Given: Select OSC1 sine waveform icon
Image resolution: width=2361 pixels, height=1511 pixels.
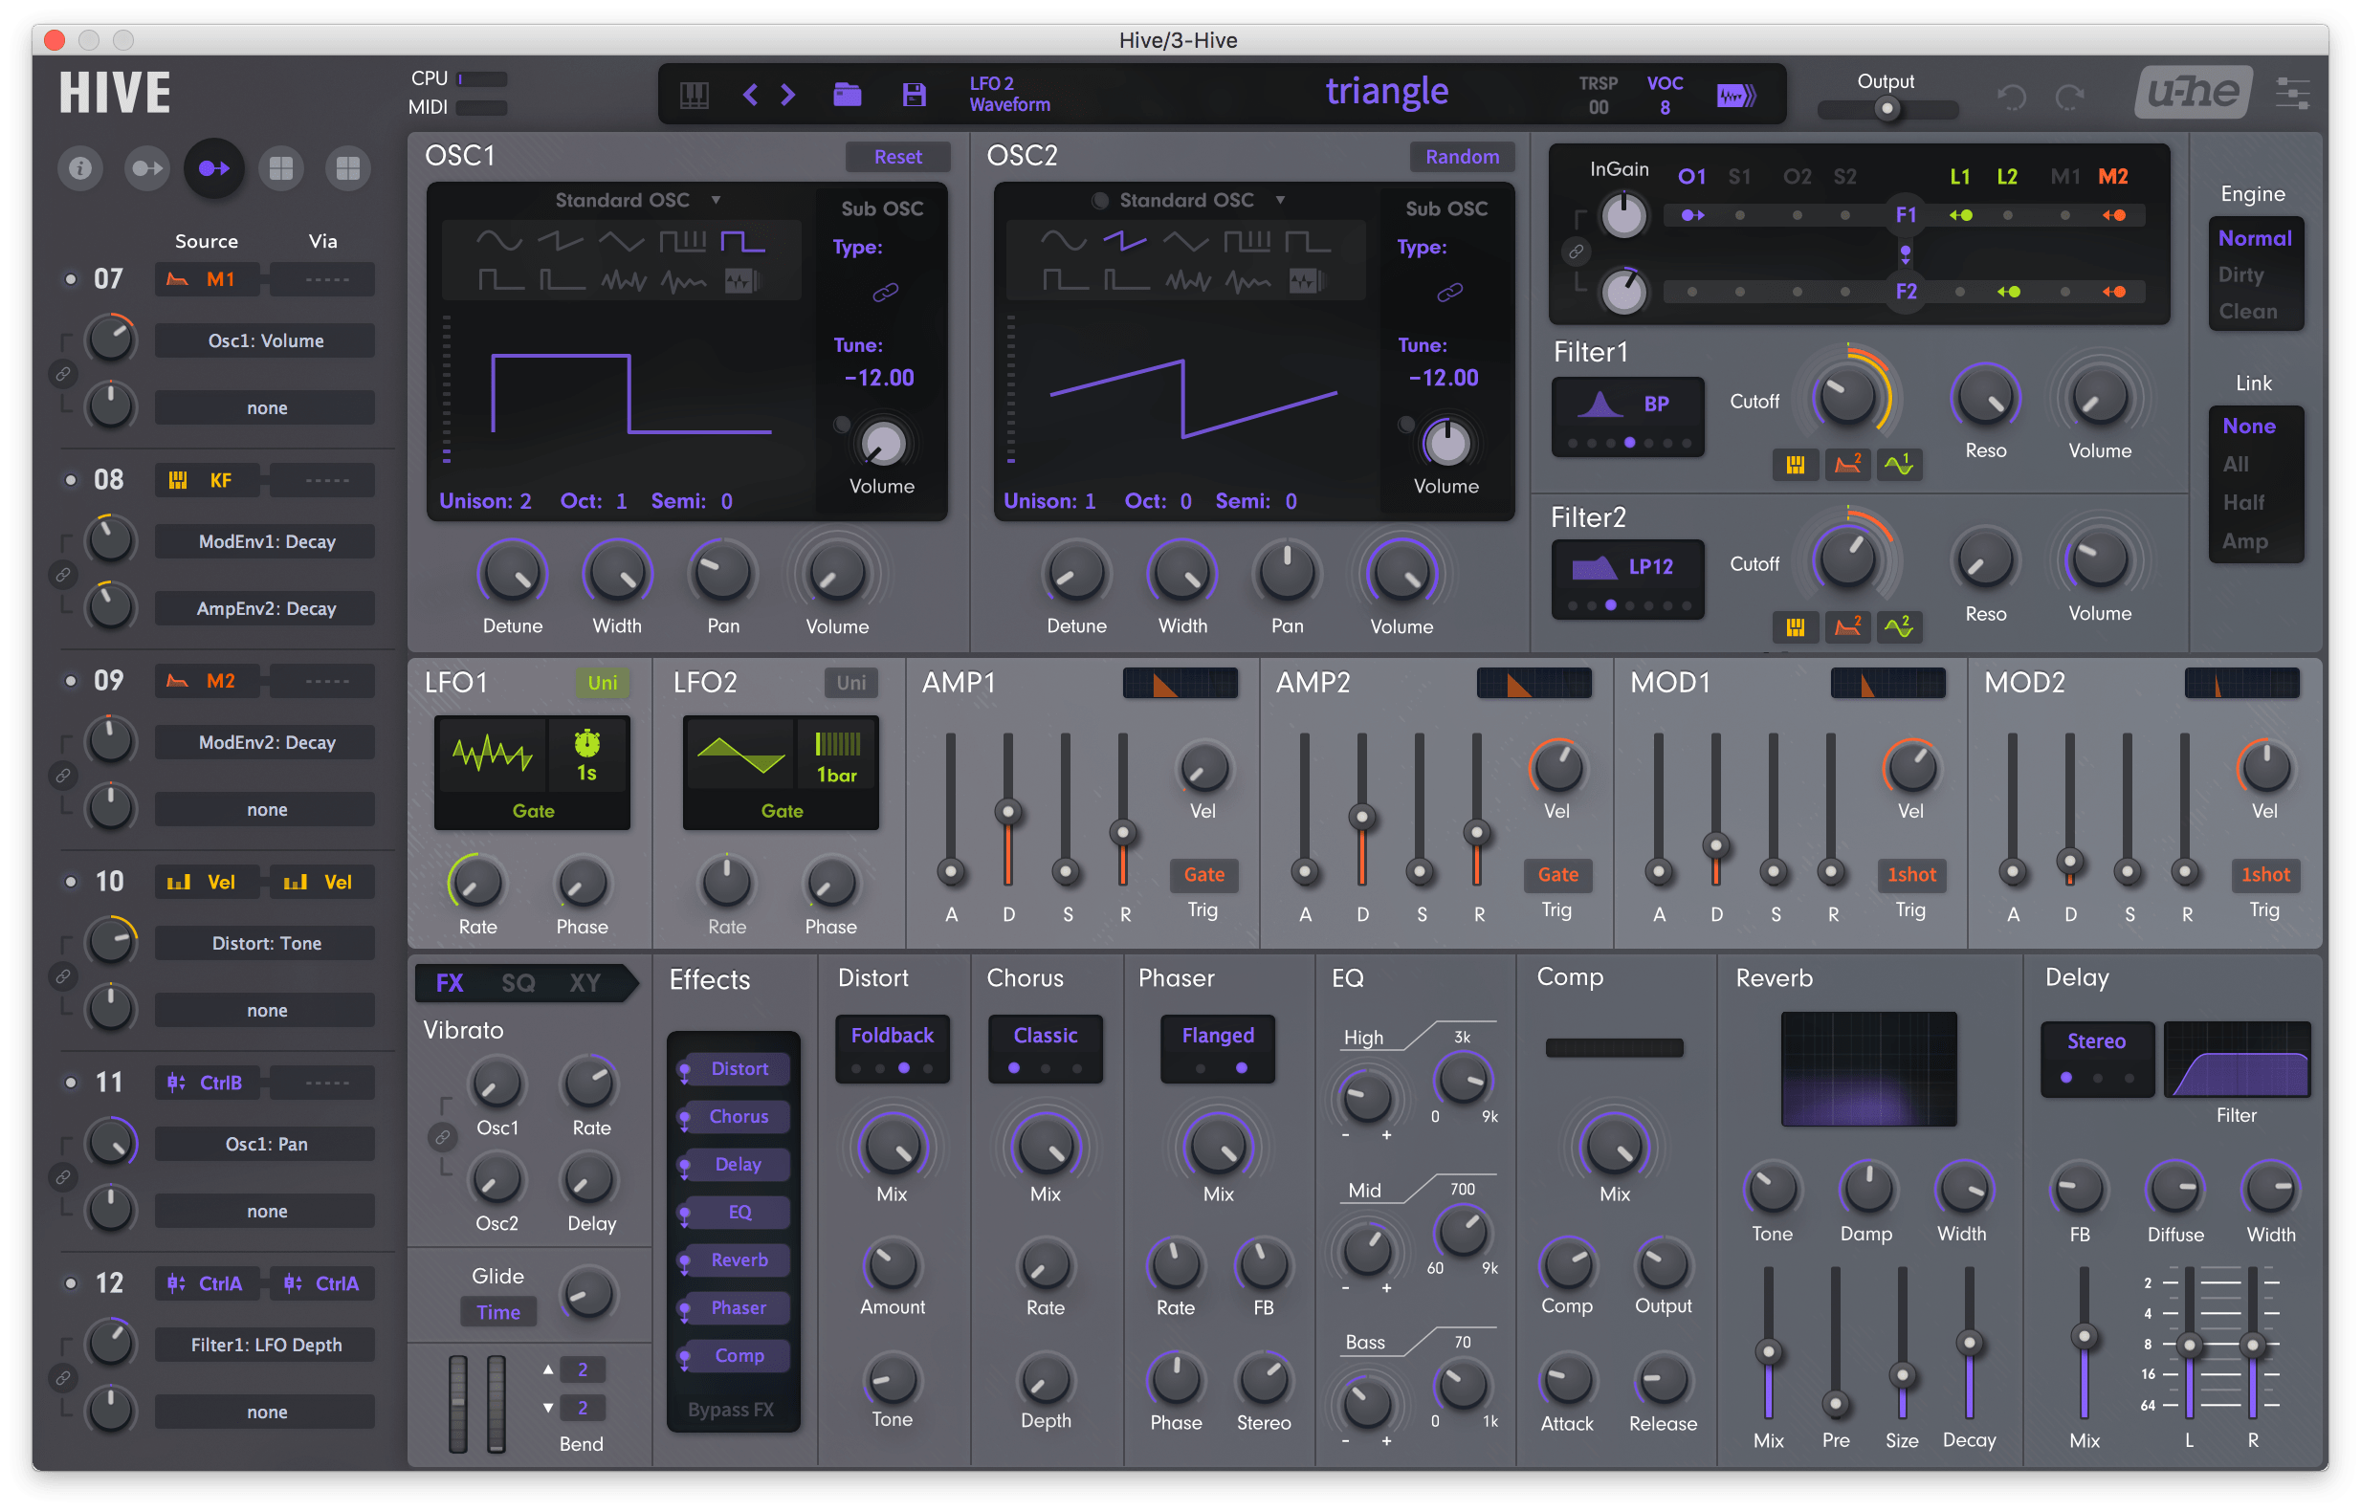Looking at the screenshot, I should [x=498, y=240].
